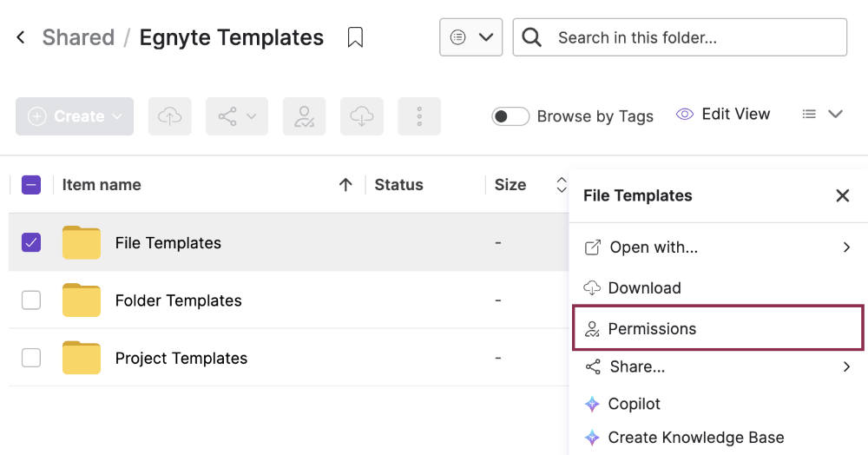The image size is (868, 455).
Task: Click the Size sort toggle arrows
Action: tap(562, 185)
